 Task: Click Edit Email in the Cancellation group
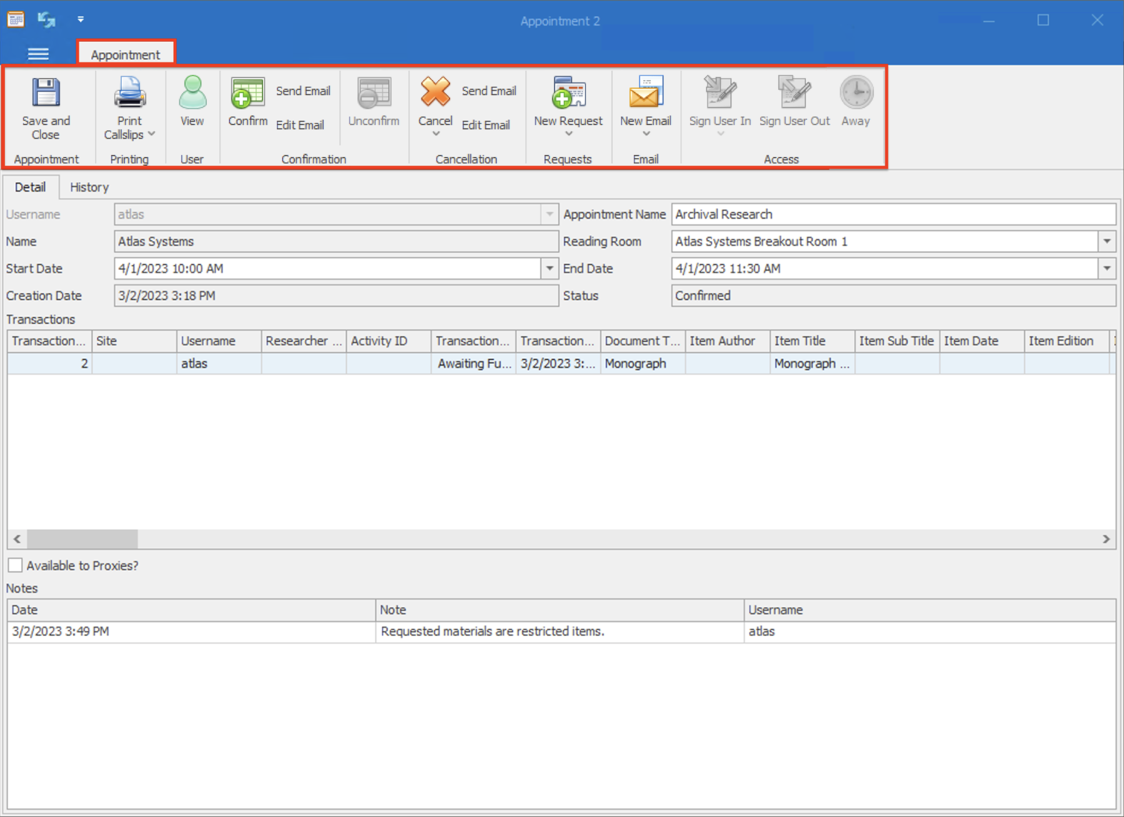pos(486,124)
